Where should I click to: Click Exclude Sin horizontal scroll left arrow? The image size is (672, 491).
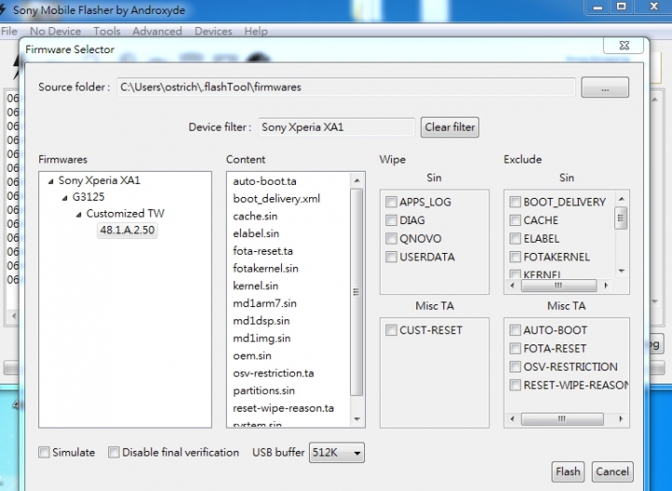coord(512,286)
